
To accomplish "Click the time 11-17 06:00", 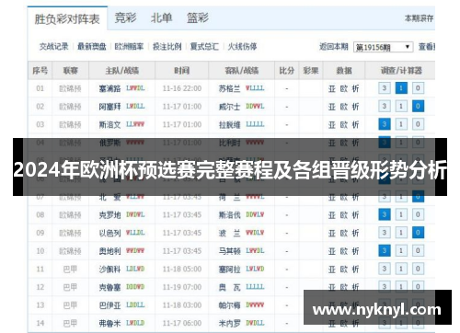I will point(182,323).
